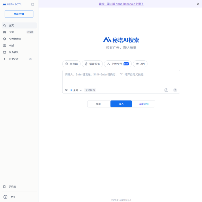Start 语音即答 voice answer

(x=92, y=64)
